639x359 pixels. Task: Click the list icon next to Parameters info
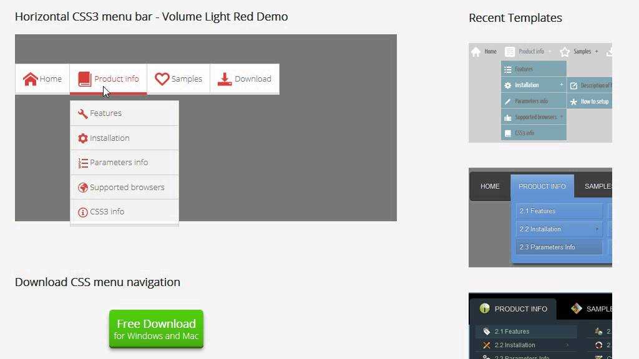click(83, 163)
